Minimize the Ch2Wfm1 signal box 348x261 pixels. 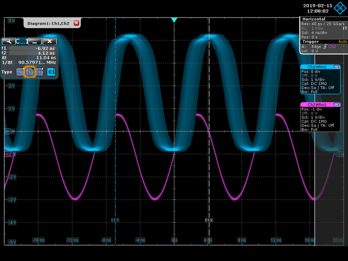point(337,105)
